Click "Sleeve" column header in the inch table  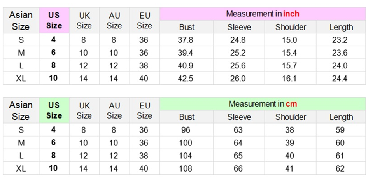[x=239, y=27]
